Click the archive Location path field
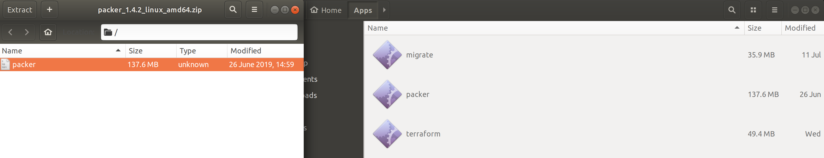This screenshot has width=824, height=158. pyautogui.click(x=199, y=32)
